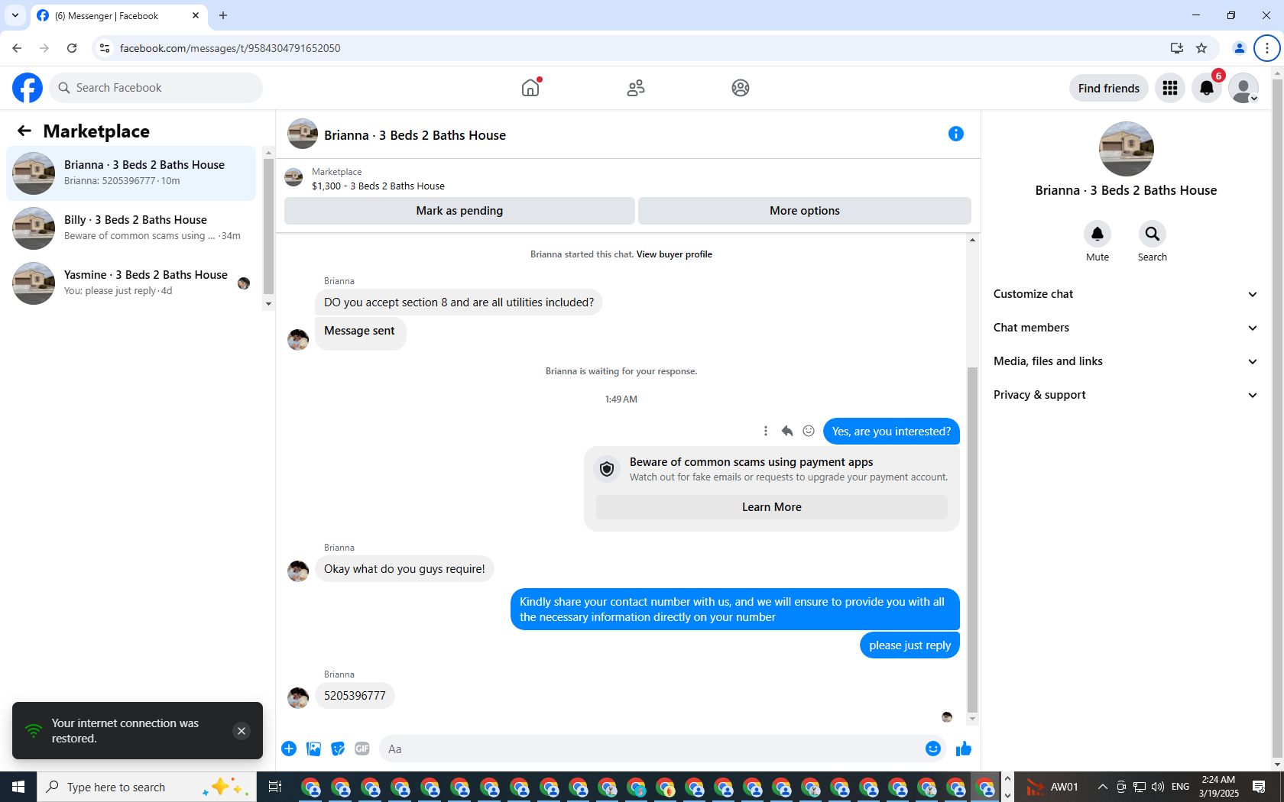Viewport: 1284px width, 802px height.
Task: Open the $1,300 listing thumbnail
Action: coord(293,179)
